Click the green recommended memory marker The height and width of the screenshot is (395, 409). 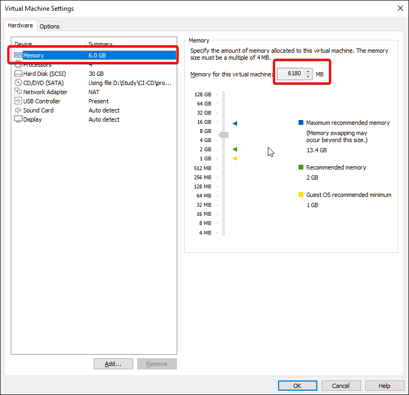(235, 149)
